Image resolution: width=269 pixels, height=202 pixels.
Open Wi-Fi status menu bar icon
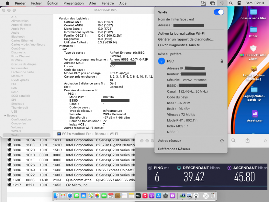(x=222, y=3)
